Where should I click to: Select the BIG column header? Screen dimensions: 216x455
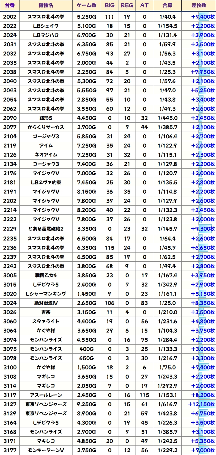(109, 6)
